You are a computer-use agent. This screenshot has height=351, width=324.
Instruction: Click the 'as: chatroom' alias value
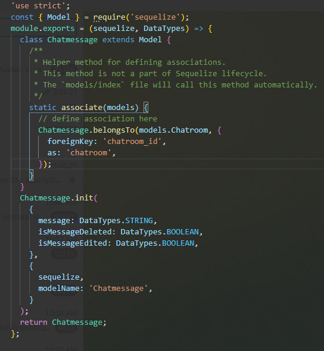click(89, 153)
